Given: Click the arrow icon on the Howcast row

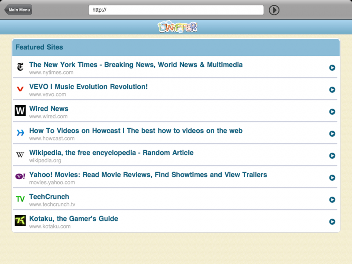Looking at the screenshot, I should pyautogui.click(x=332, y=134).
